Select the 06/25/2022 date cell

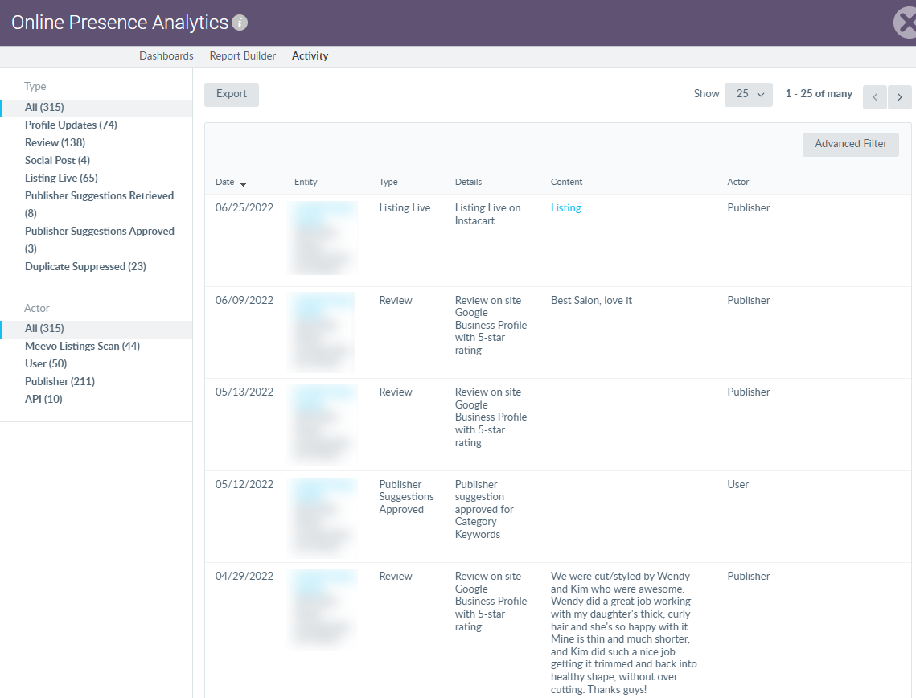pos(244,208)
